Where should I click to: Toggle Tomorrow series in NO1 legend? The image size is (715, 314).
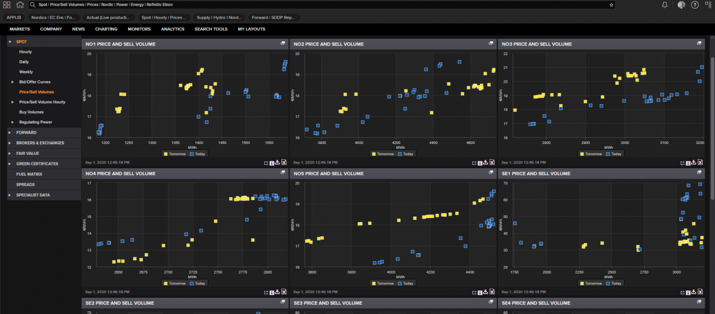(x=175, y=154)
